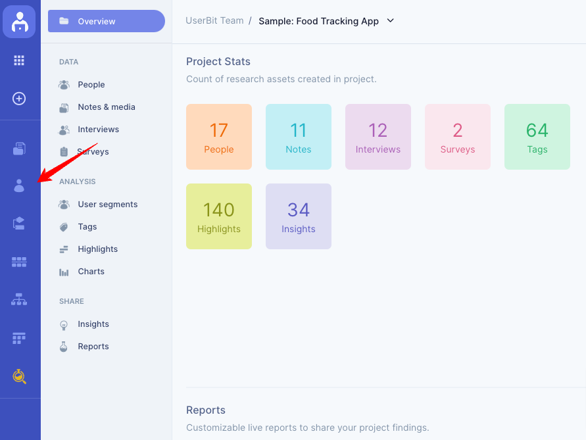Open the Reports link under Share
This screenshot has height=440, width=586.
click(x=93, y=347)
